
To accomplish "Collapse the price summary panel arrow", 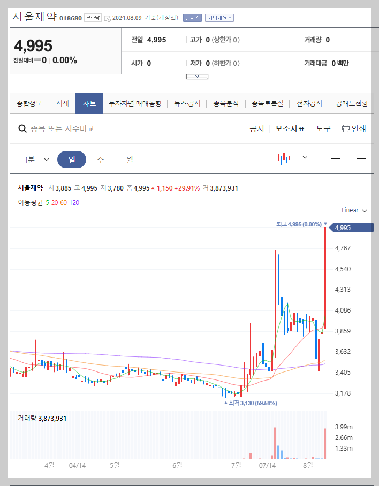I will [x=197, y=76].
